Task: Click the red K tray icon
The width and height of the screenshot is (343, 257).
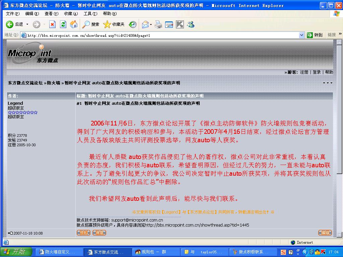Action: tap(323, 252)
